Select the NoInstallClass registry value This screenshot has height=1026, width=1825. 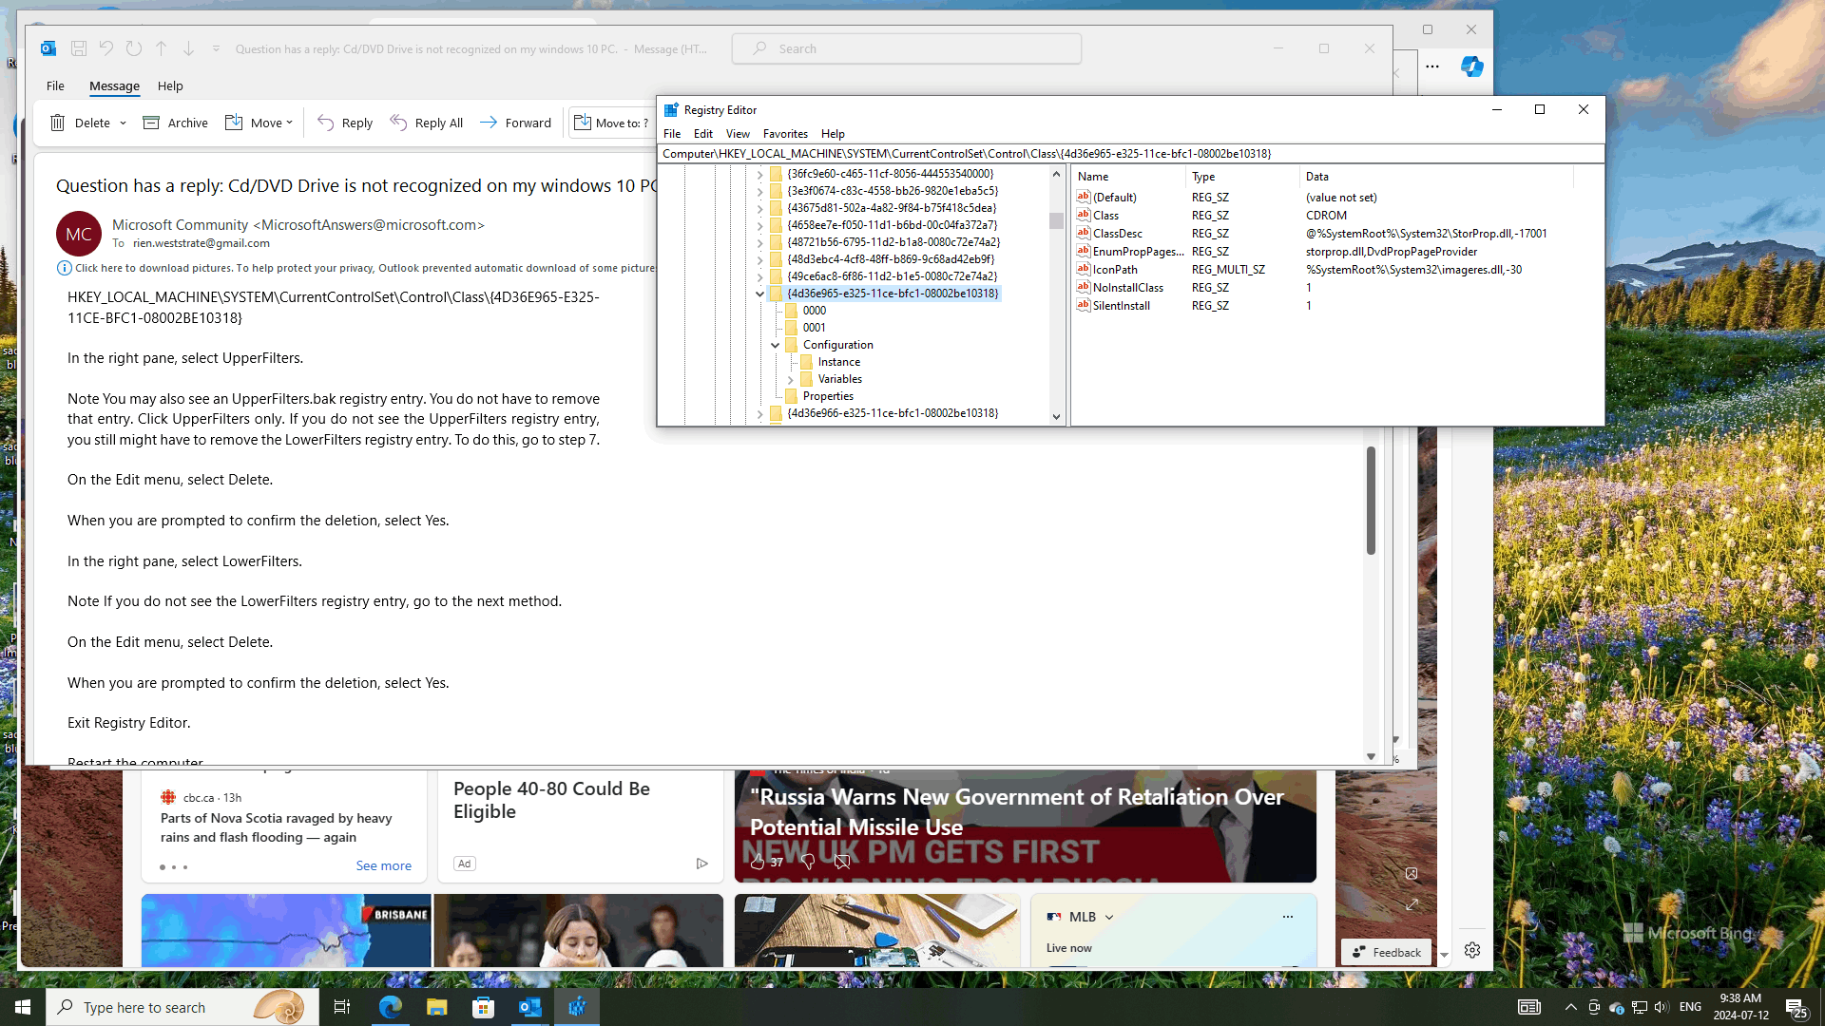(1127, 288)
